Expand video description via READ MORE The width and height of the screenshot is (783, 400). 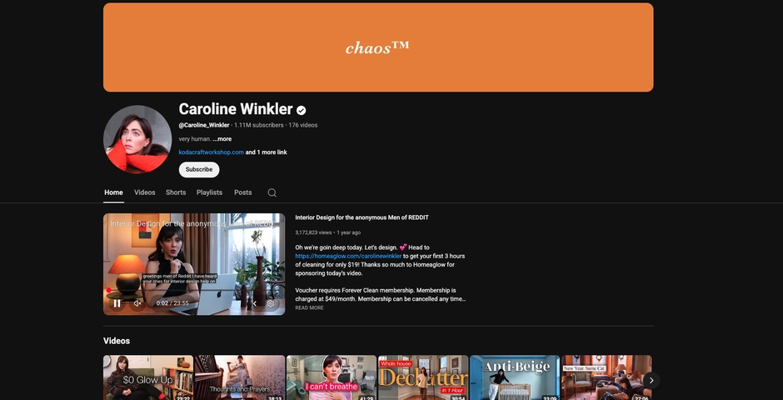309,307
